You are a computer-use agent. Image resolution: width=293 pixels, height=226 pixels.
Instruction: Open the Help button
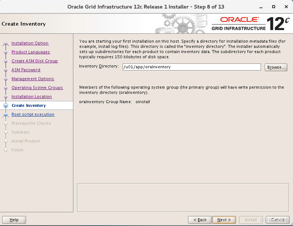point(14,220)
